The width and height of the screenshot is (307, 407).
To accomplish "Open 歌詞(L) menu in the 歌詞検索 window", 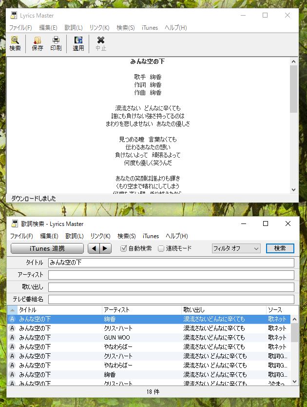I will click(75, 236).
